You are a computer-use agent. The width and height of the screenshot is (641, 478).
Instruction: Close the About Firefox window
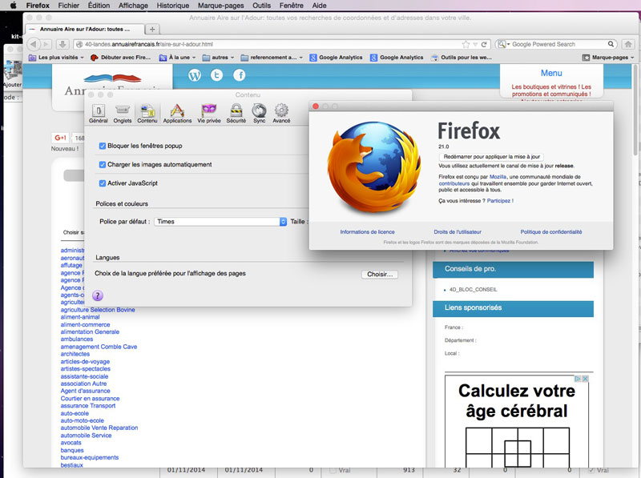pyautogui.click(x=316, y=106)
